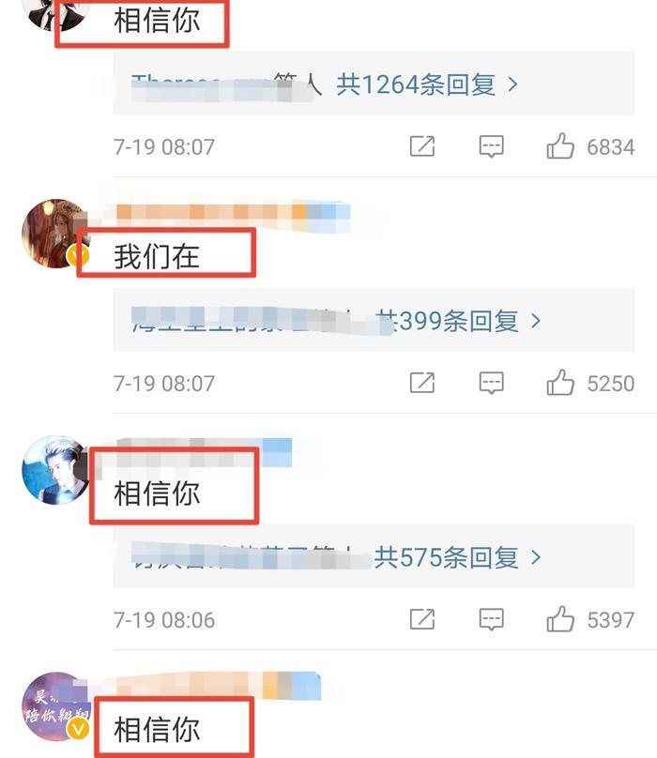This screenshot has height=758, width=657.
Task: Like the comment with 6834 likes
Action: coord(560,146)
